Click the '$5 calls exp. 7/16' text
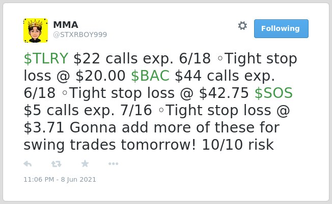 88,110
